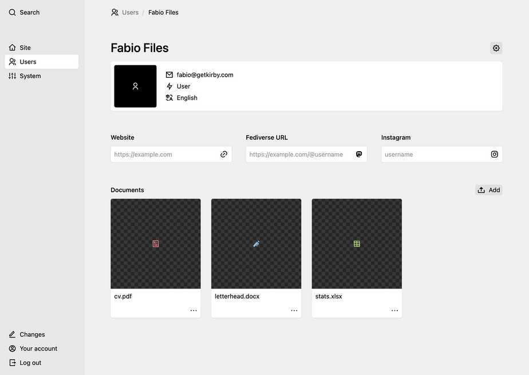Open options menu for cv.pdf
The width and height of the screenshot is (529, 375).
coord(194,310)
